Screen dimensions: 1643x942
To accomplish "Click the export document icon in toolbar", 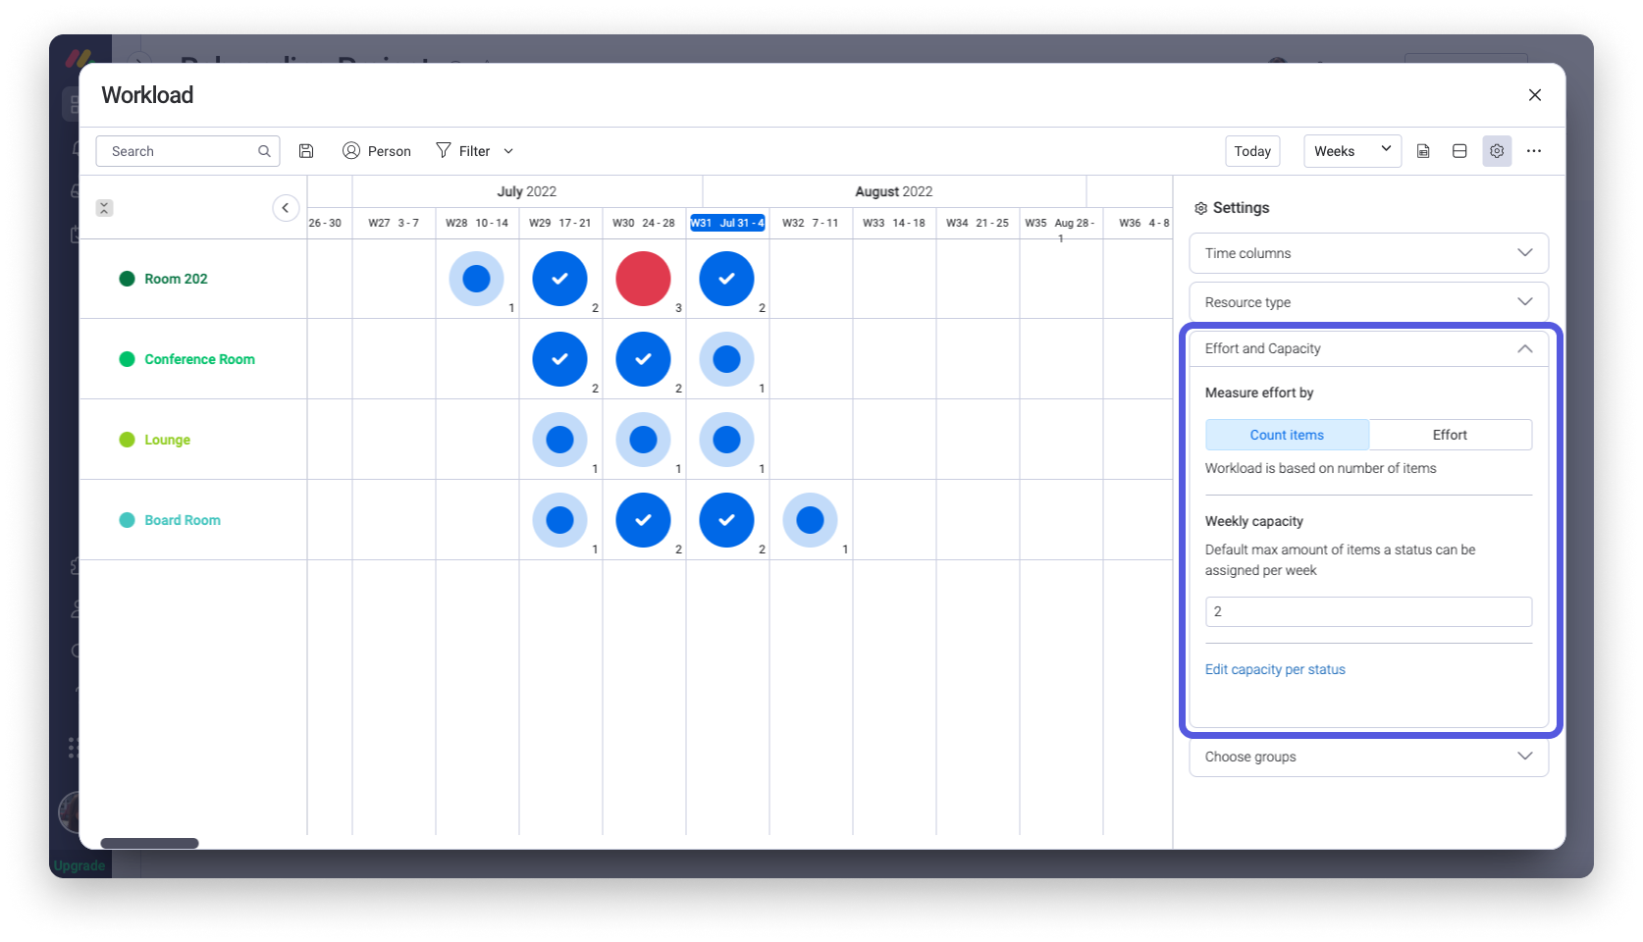I will pyautogui.click(x=1423, y=151).
